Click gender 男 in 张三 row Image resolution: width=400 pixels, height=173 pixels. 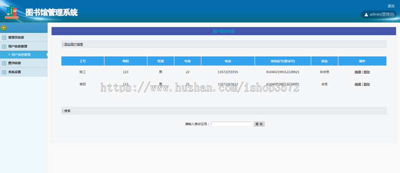pos(160,72)
